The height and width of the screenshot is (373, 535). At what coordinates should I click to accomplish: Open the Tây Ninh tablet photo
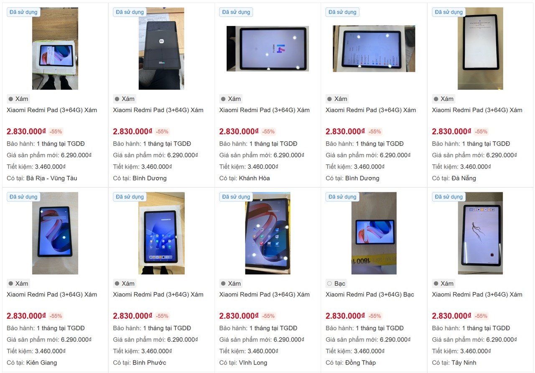[480, 233]
